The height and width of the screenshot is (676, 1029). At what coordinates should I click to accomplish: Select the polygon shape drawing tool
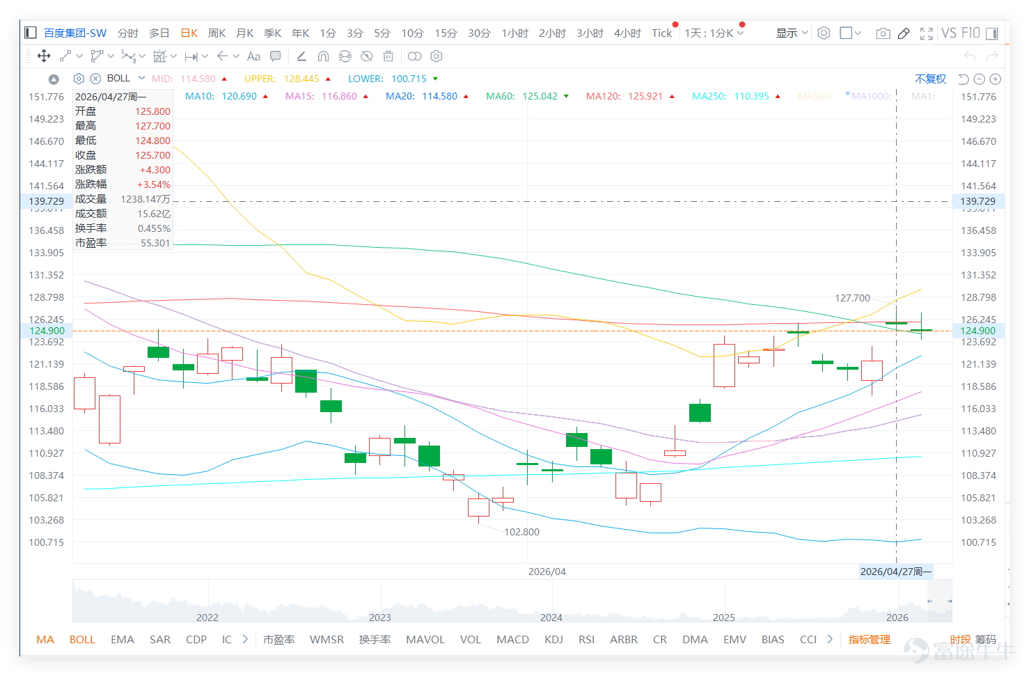[97, 56]
